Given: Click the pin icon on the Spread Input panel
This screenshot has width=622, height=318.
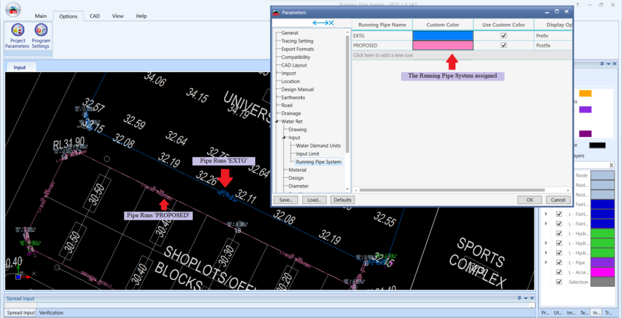Looking at the screenshot, I should coord(519,298).
